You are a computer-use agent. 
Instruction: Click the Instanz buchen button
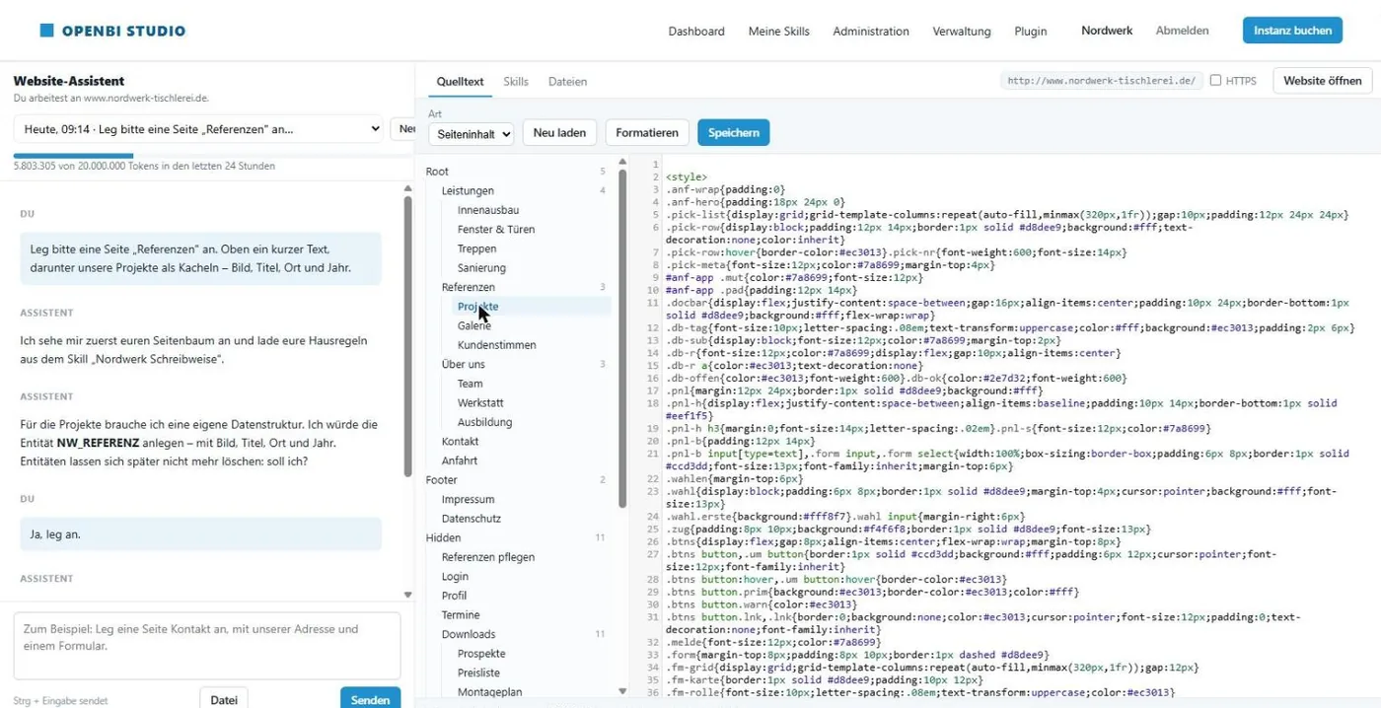(1292, 31)
